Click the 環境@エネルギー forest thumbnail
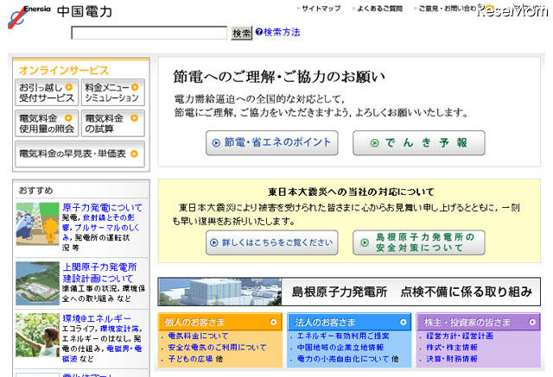The height and width of the screenshot is (377, 553). (x=37, y=335)
